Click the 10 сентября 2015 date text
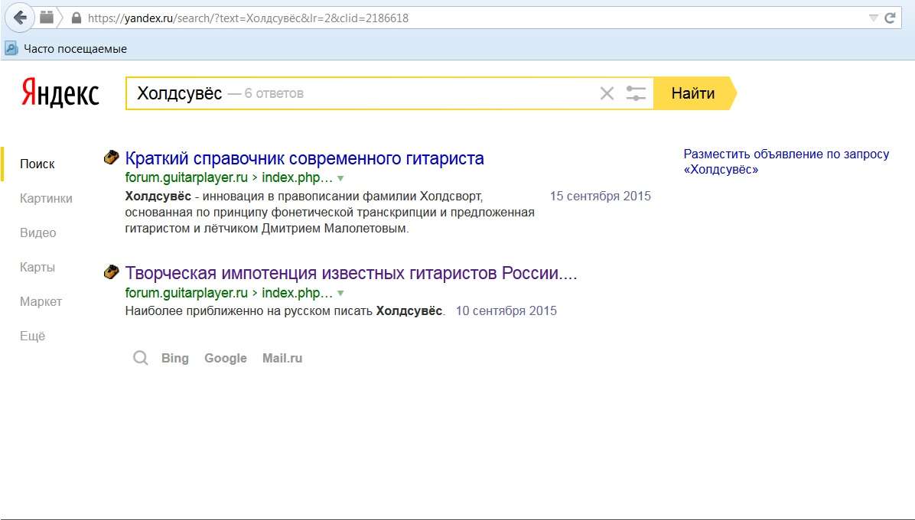 pos(506,310)
